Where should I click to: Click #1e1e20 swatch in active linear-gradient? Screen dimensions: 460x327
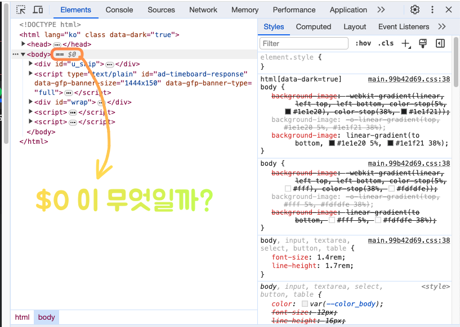[x=332, y=143]
